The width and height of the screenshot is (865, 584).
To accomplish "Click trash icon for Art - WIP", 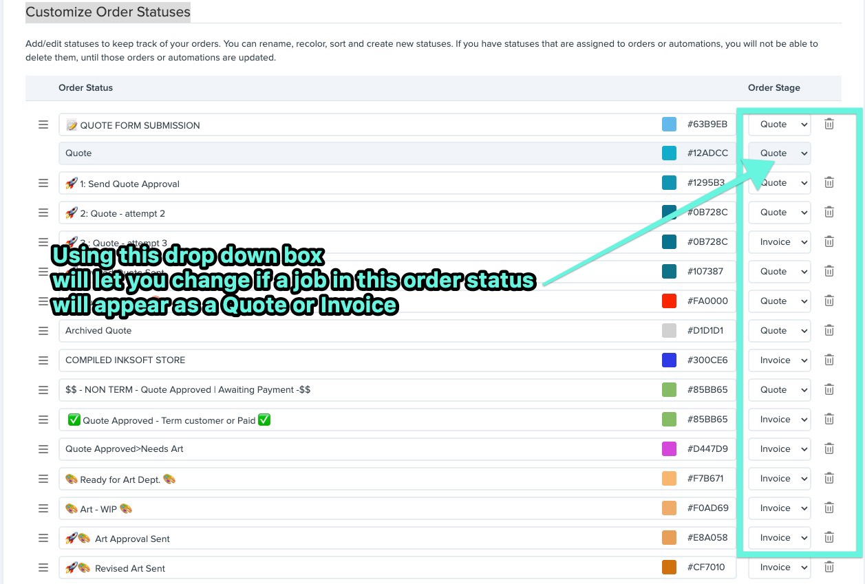I will tap(829, 508).
